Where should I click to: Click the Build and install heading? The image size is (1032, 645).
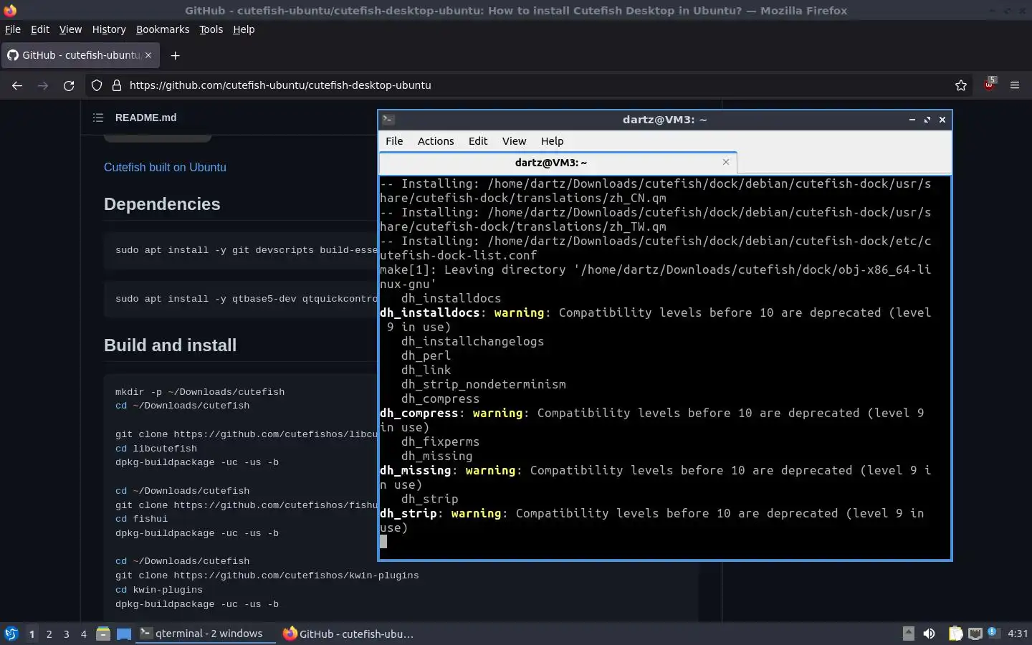[x=170, y=345]
